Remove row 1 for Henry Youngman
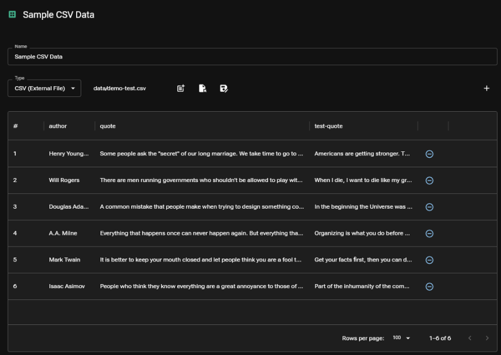 pos(429,154)
